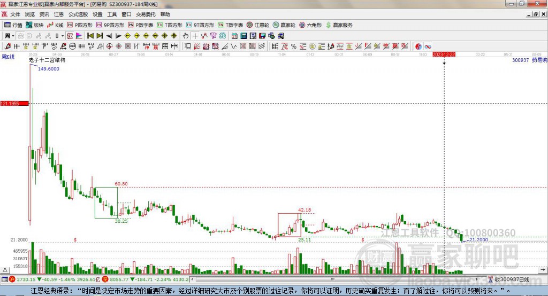Click the circle target crosshair tool
The width and height of the screenshot is (548, 296).
tap(109, 46)
